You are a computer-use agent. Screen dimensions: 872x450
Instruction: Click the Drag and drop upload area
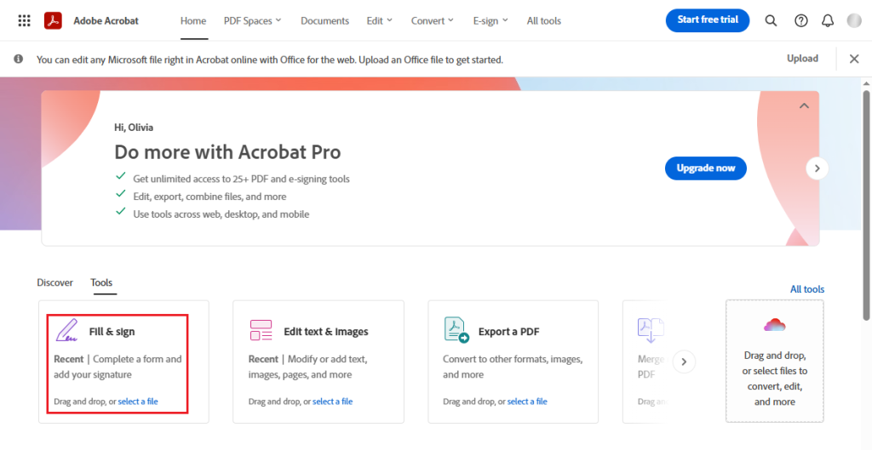click(x=775, y=362)
